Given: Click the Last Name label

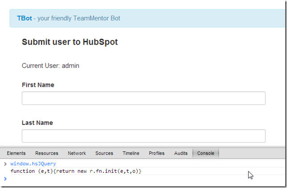Looking at the screenshot, I should coord(37,123).
